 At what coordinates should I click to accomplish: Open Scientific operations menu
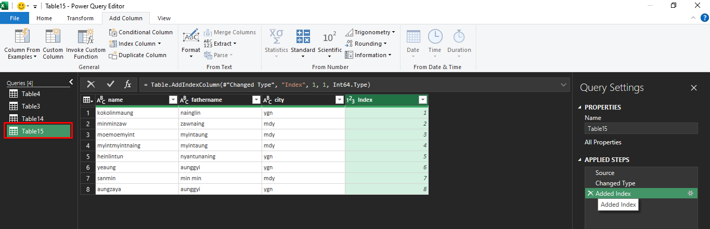330,43
